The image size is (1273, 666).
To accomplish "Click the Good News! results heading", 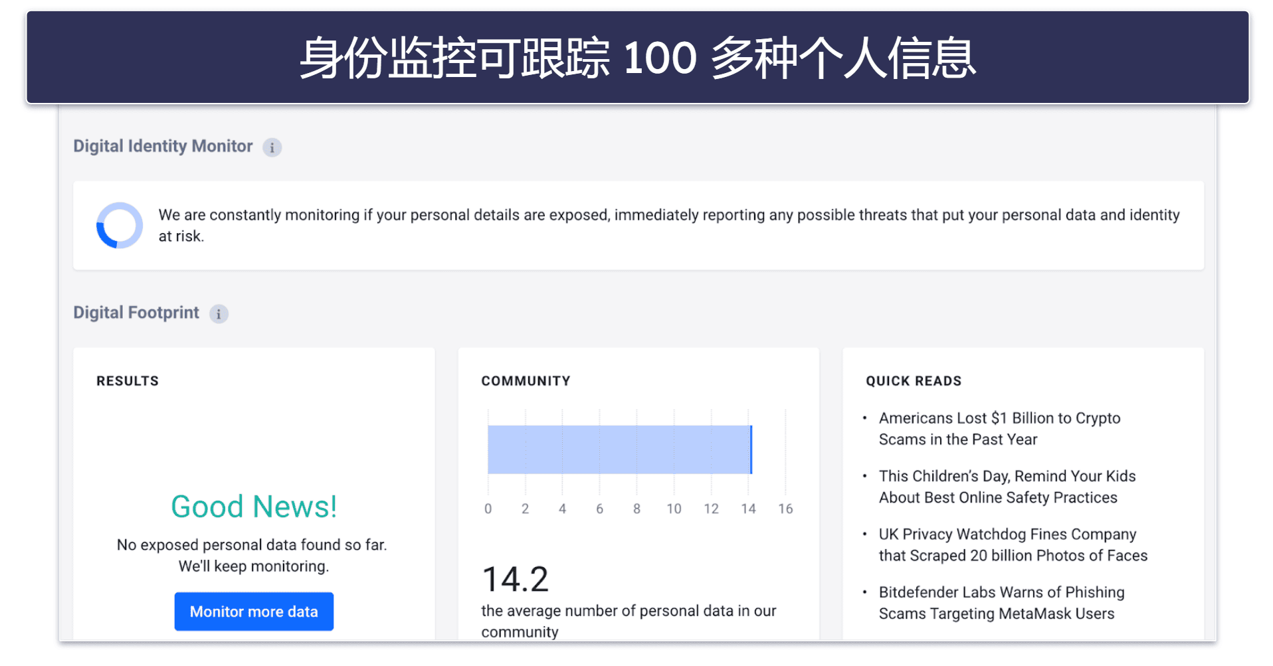I will pos(254,507).
